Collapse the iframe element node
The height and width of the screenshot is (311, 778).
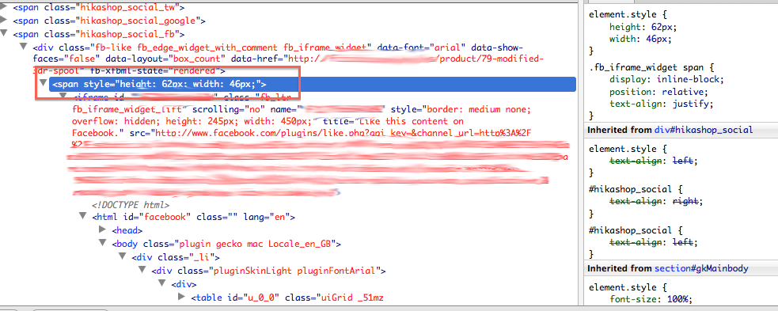[x=63, y=96]
